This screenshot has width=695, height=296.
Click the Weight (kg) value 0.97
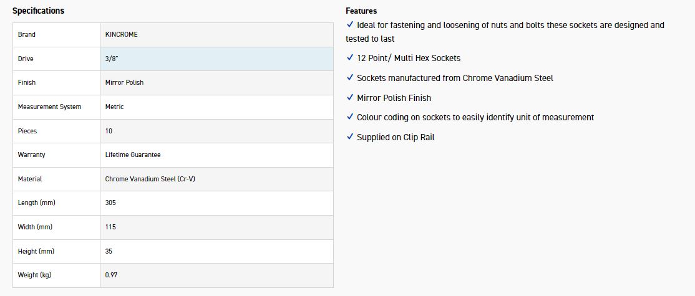112,275
